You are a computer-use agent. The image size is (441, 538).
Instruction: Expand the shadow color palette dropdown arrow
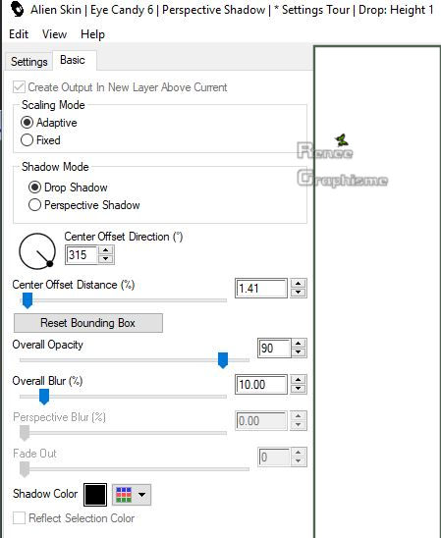point(141,495)
